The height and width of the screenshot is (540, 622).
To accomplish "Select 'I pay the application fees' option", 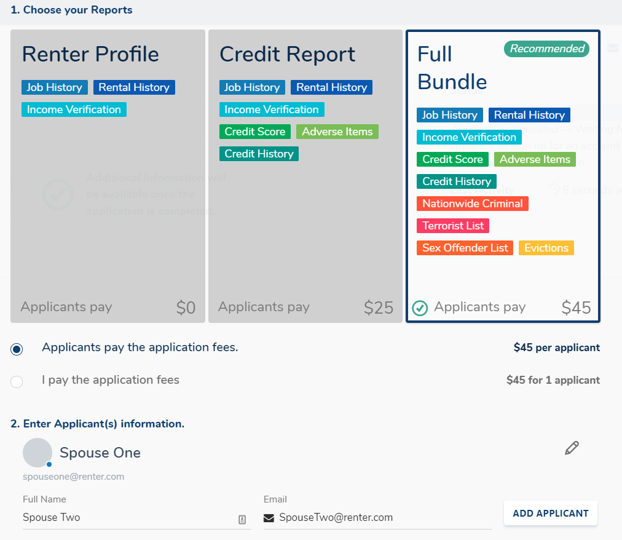I will (x=17, y=381).
